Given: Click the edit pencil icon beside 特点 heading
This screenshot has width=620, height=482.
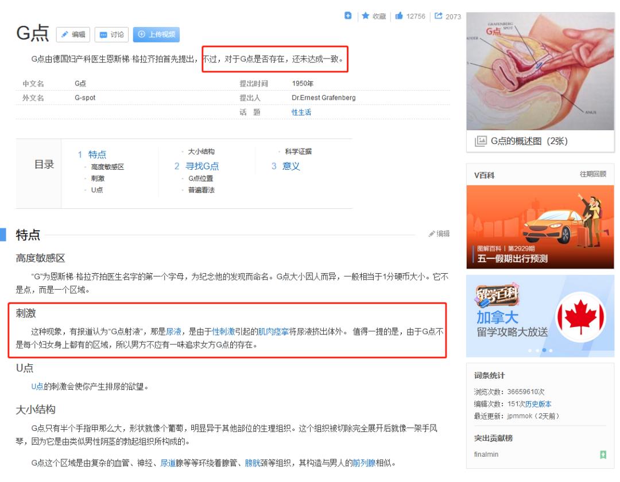Looking at the screenshot, I should coord(432,233).
